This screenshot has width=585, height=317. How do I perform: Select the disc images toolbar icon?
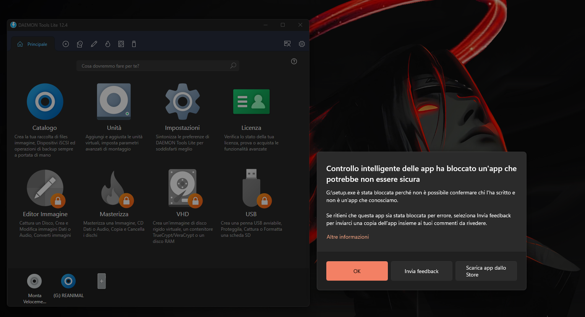66,44
